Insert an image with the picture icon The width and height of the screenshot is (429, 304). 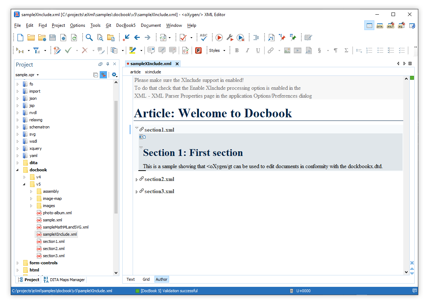click(x=287, y=50)
